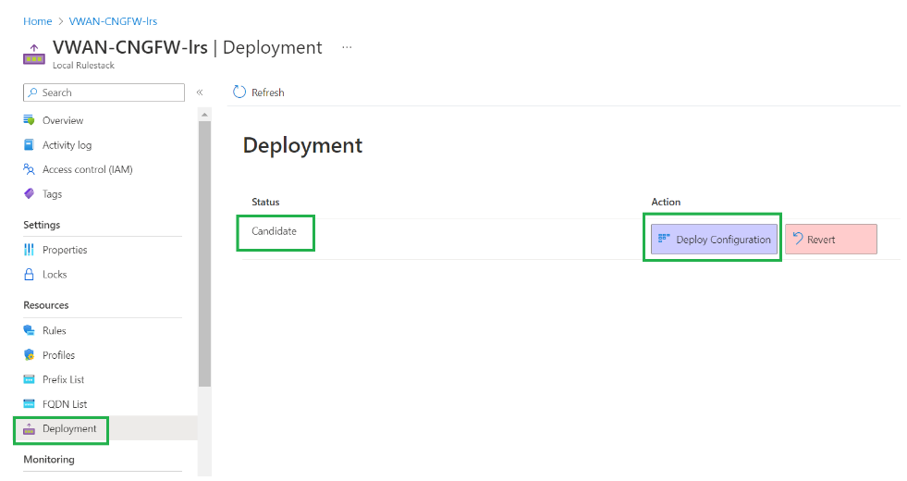Refresh the deployment page
This screenshot has width=907, height=481.
click(x=258, y=92)
